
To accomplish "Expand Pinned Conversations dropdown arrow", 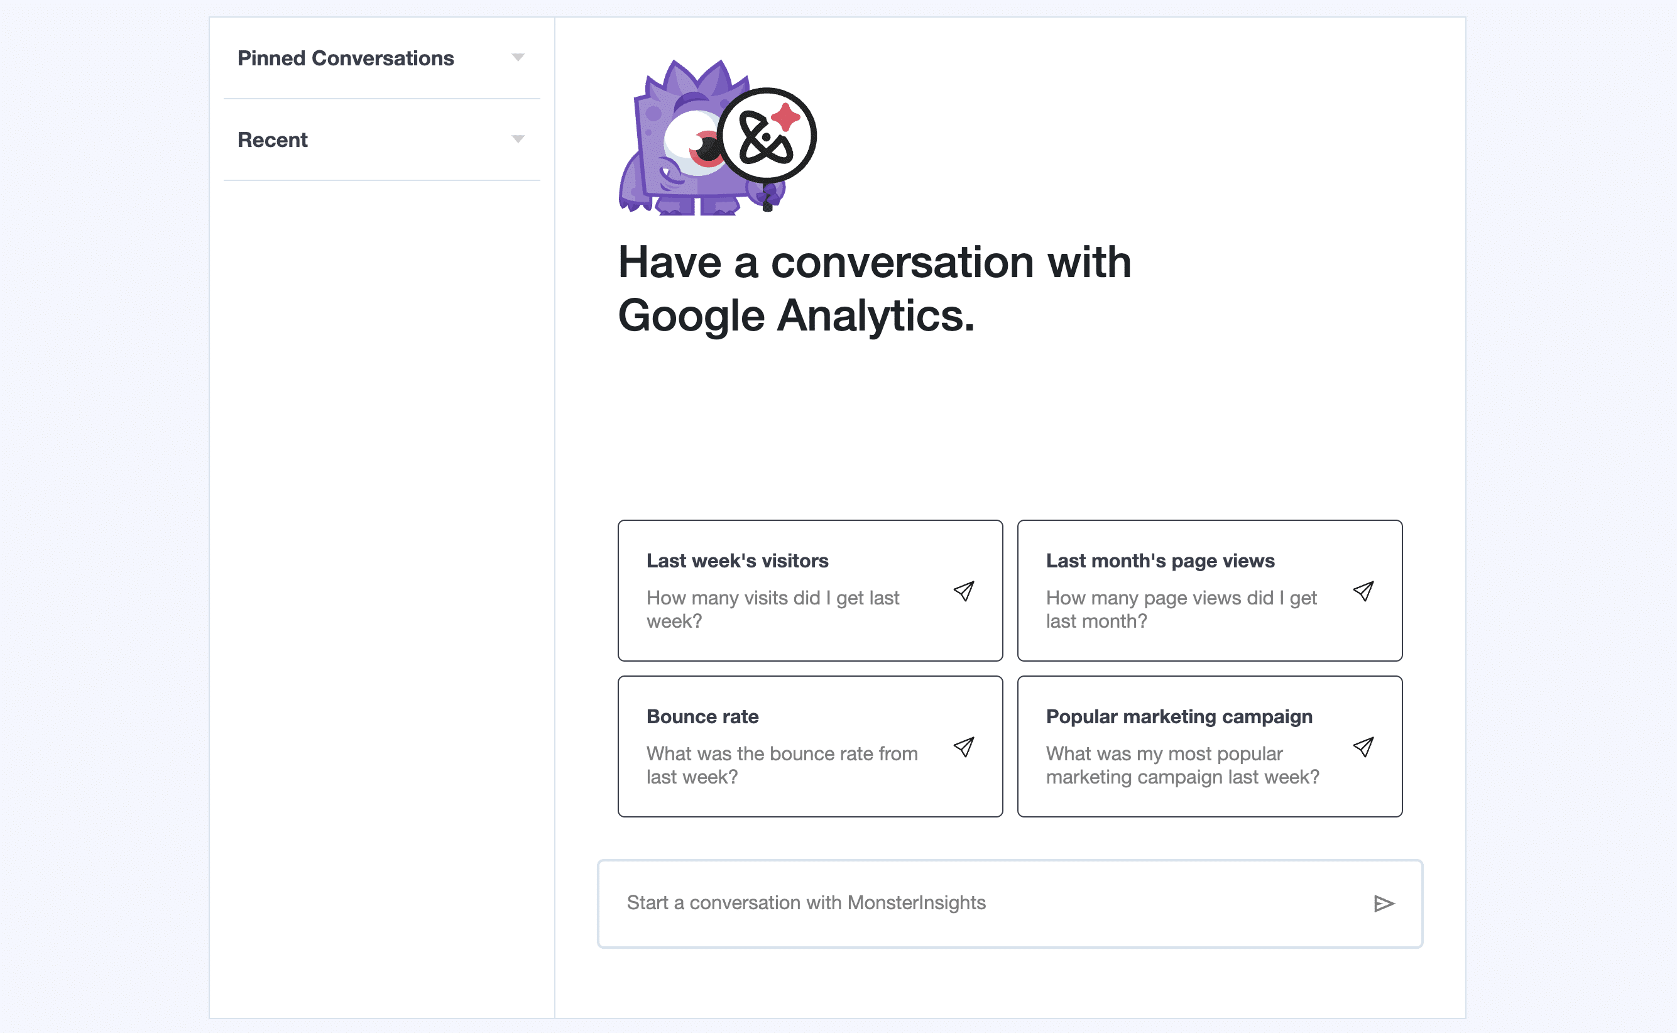I will pyautogui.click(x=518, y=58).
